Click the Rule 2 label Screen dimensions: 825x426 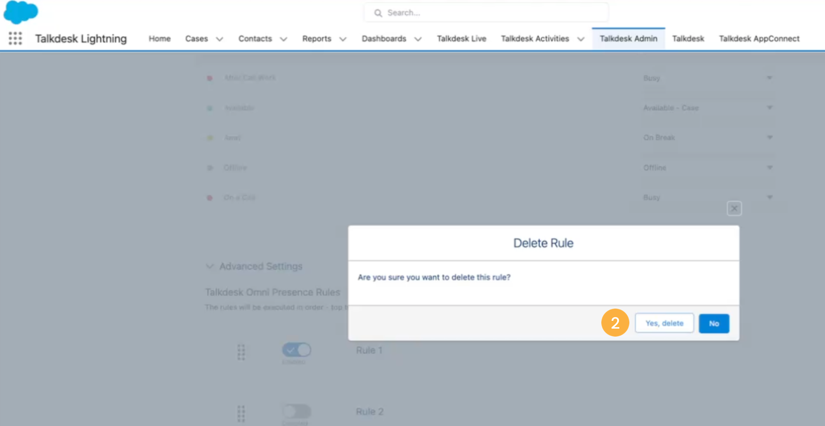[x=370, y=412]
